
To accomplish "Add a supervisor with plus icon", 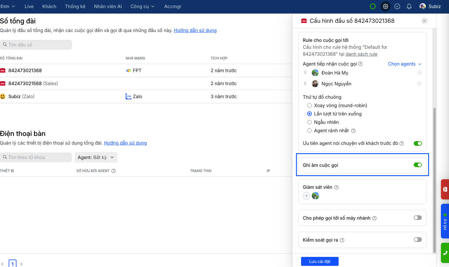I will [307, 196].
